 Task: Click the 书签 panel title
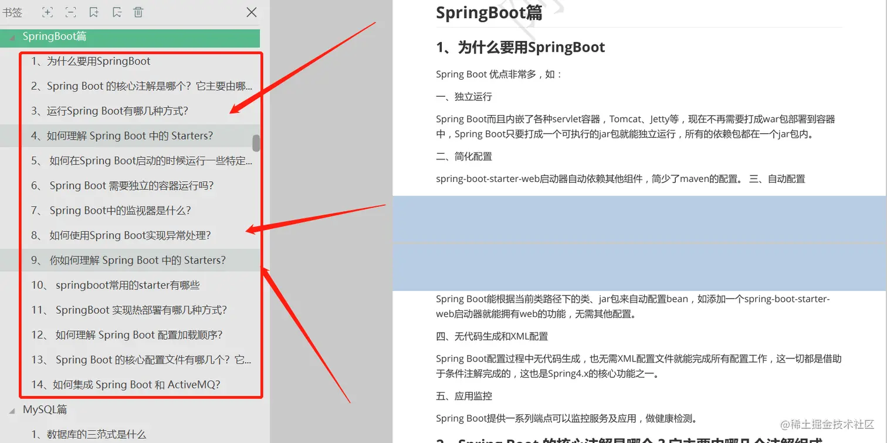(12, 12)
